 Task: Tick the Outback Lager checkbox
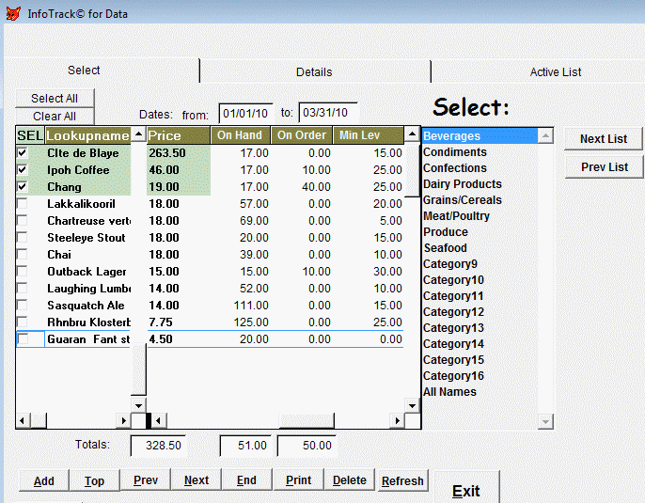click(23, 272)
